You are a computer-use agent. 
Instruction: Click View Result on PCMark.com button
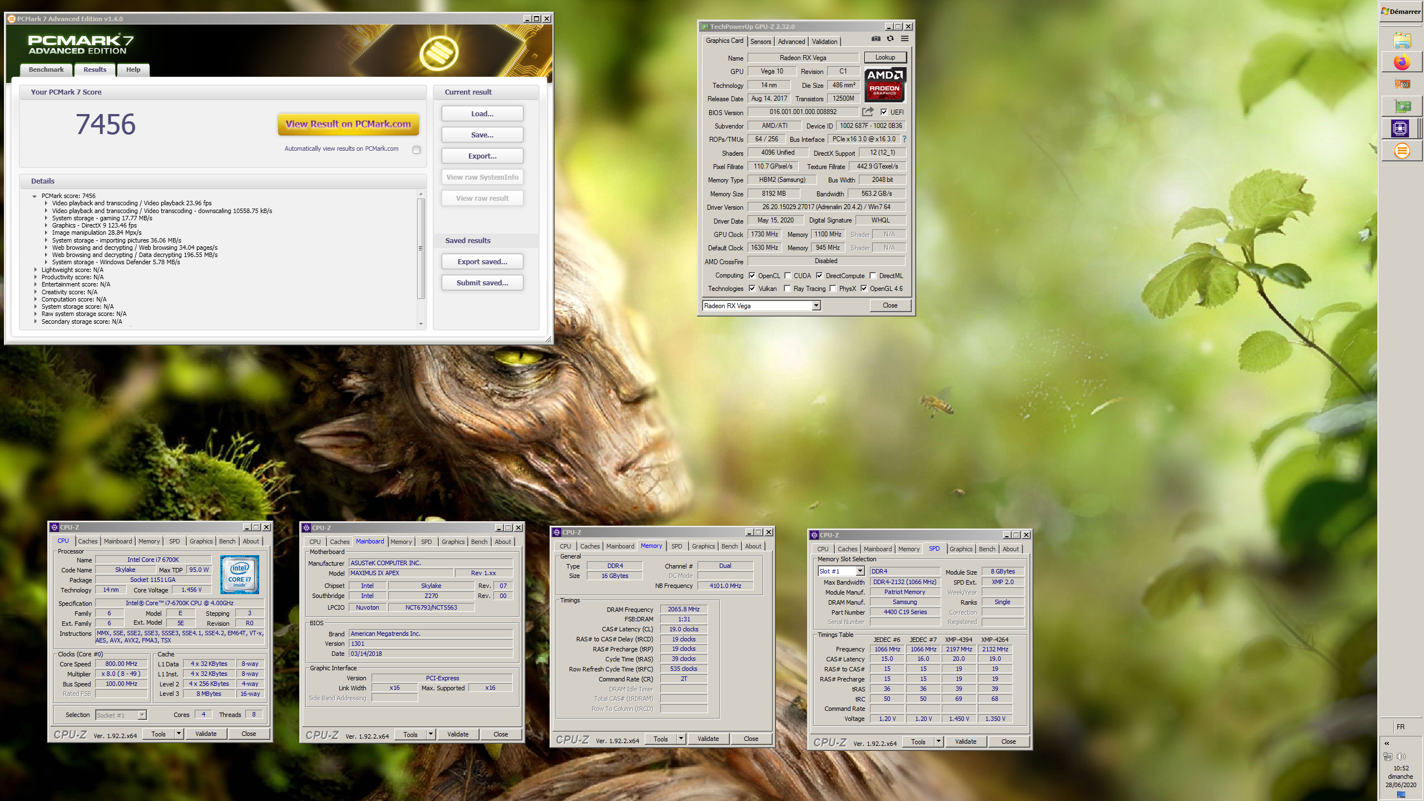pos(348,124)
